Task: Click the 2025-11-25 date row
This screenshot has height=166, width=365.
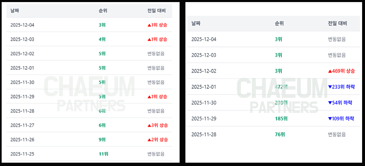Action: 22,154
